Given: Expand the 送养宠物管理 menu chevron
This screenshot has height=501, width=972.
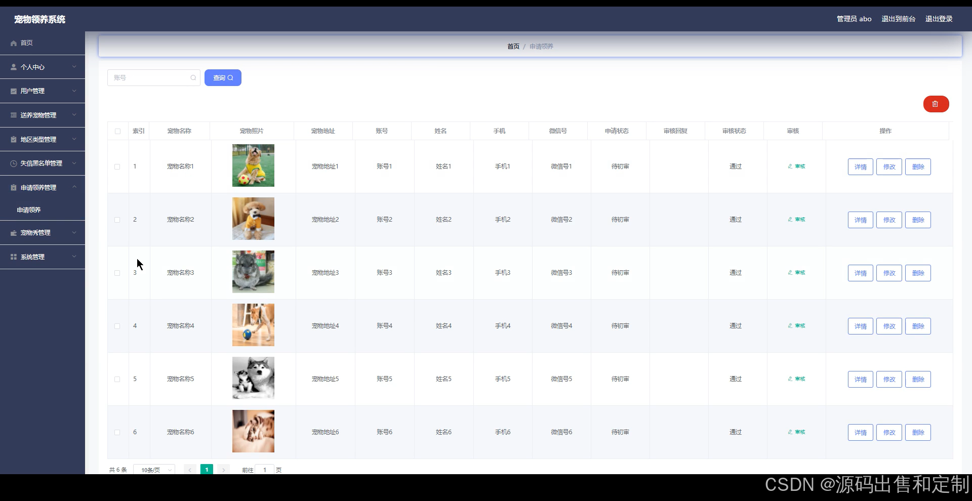Looking at the screenshot, I should [x=74, y=115].
